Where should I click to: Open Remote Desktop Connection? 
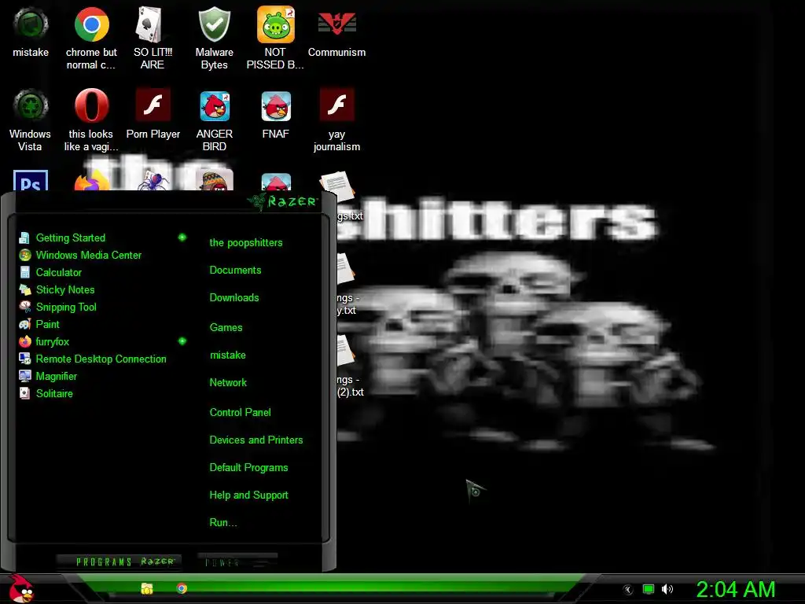[100, 359]
